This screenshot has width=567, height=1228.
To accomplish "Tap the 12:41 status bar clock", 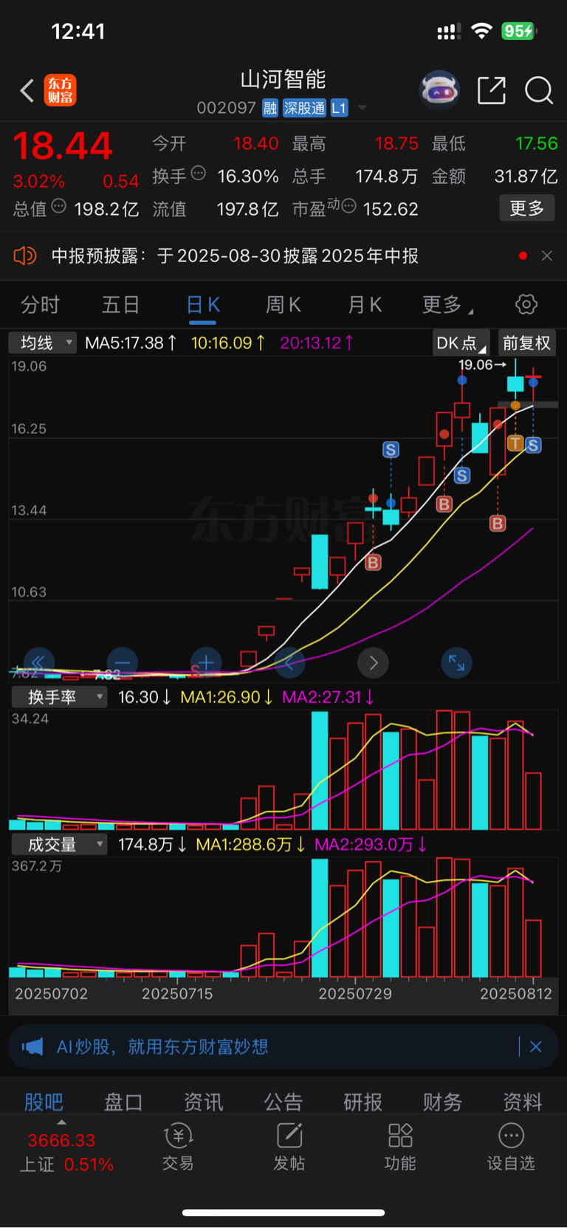I will (x=78, y=31).
